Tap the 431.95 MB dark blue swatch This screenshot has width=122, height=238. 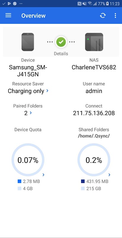point(83,181)
